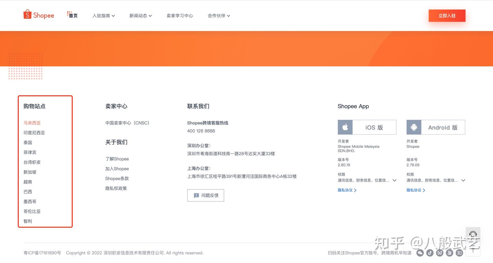This screenshot has width=493, height=263.
Task: Open the Zhihu footer icon
Action: (459, 253)
